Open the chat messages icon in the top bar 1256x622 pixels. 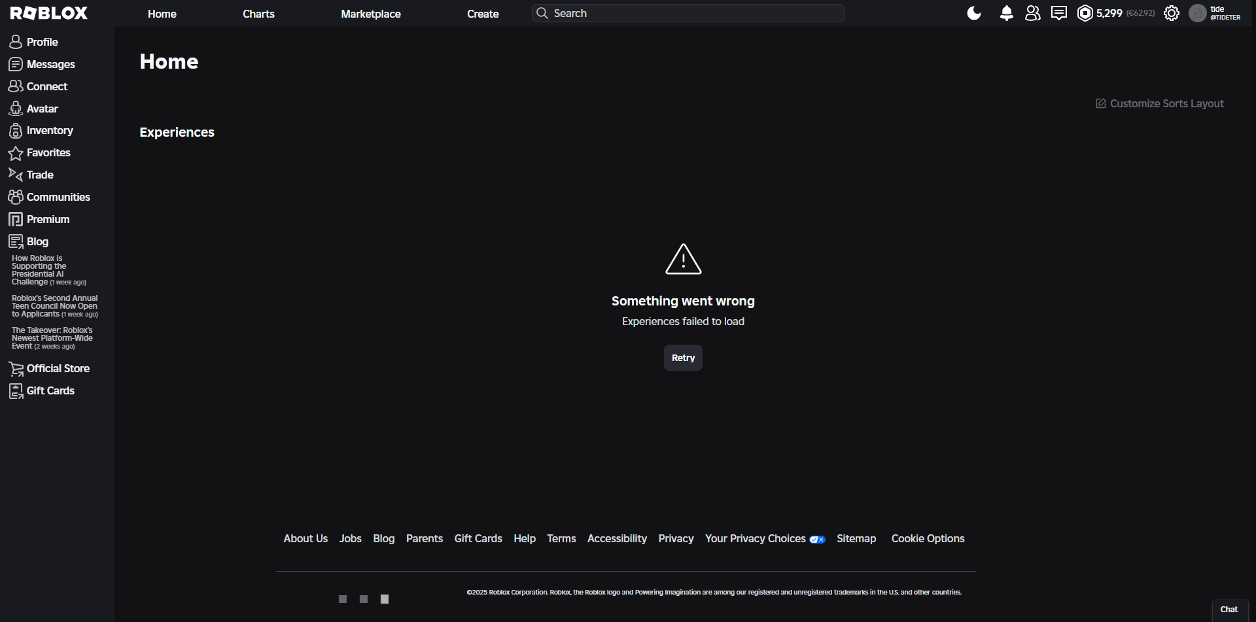1058,12
